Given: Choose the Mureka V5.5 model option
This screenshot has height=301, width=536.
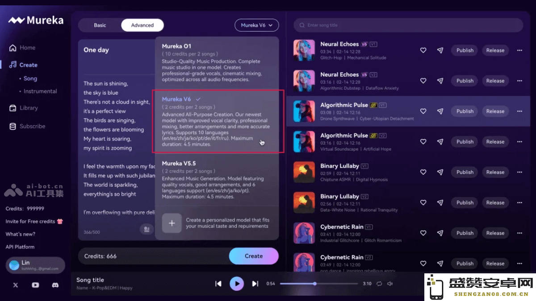Looking at the screenshot, I should coord(217,180).
